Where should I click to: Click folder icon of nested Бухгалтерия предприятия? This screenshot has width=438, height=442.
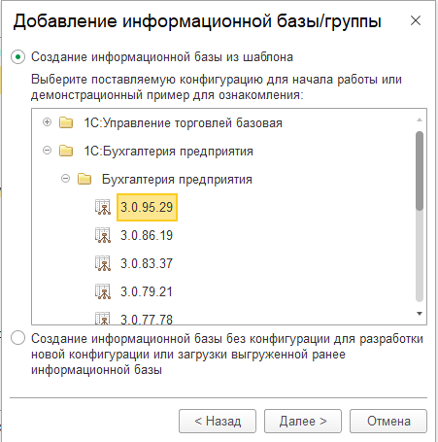84,179
